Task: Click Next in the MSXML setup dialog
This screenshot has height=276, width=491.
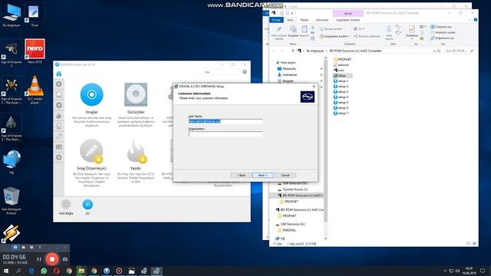Action: (x=262, y=176)
